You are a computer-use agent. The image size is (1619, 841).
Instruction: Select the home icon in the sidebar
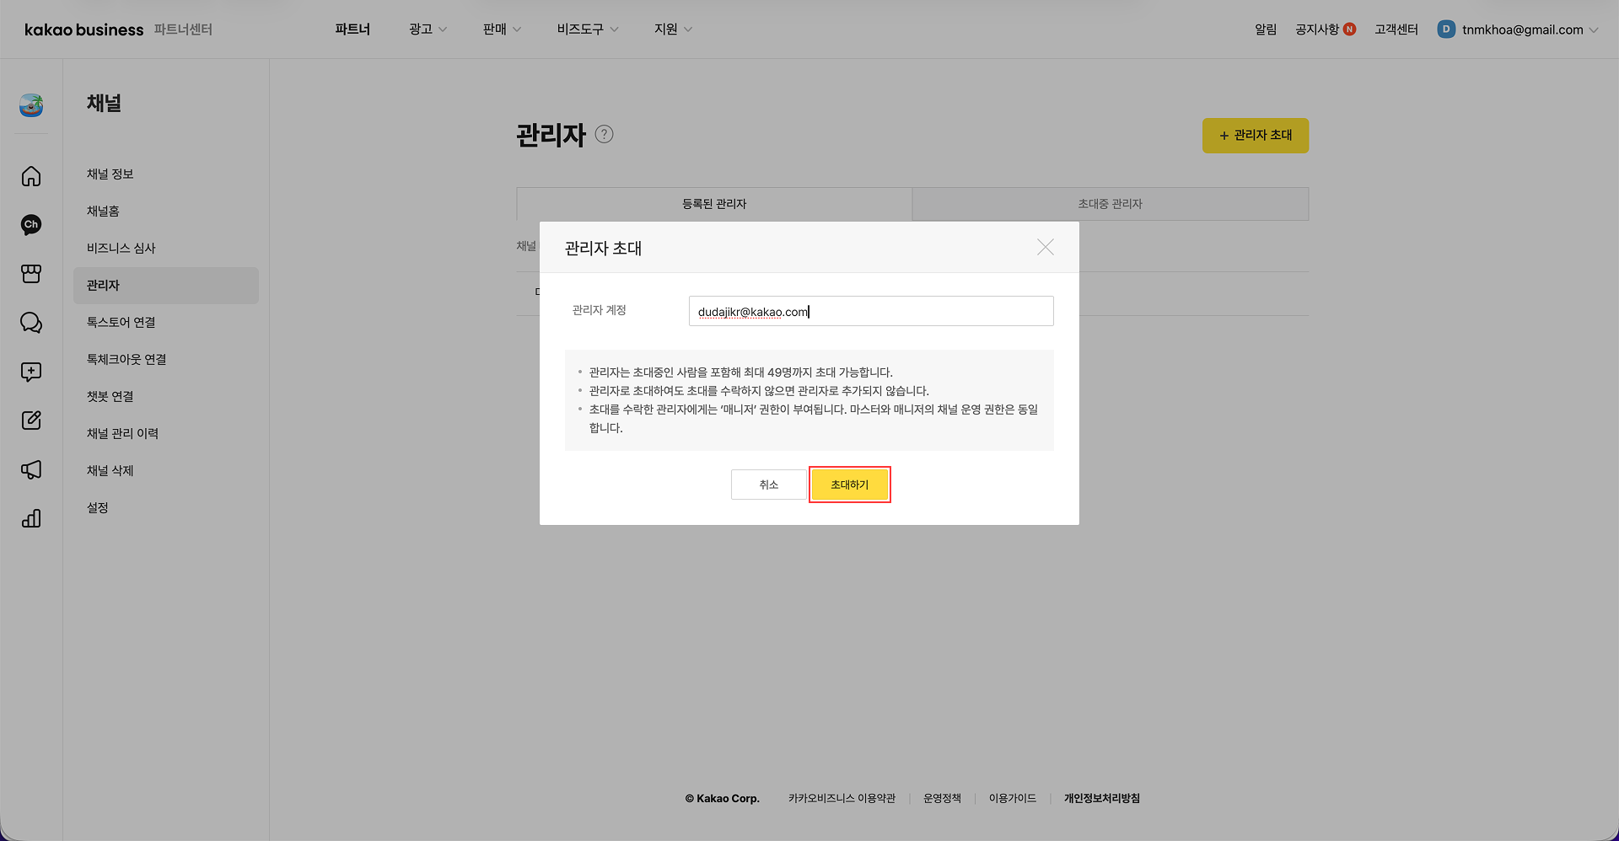tap(31, 176)
